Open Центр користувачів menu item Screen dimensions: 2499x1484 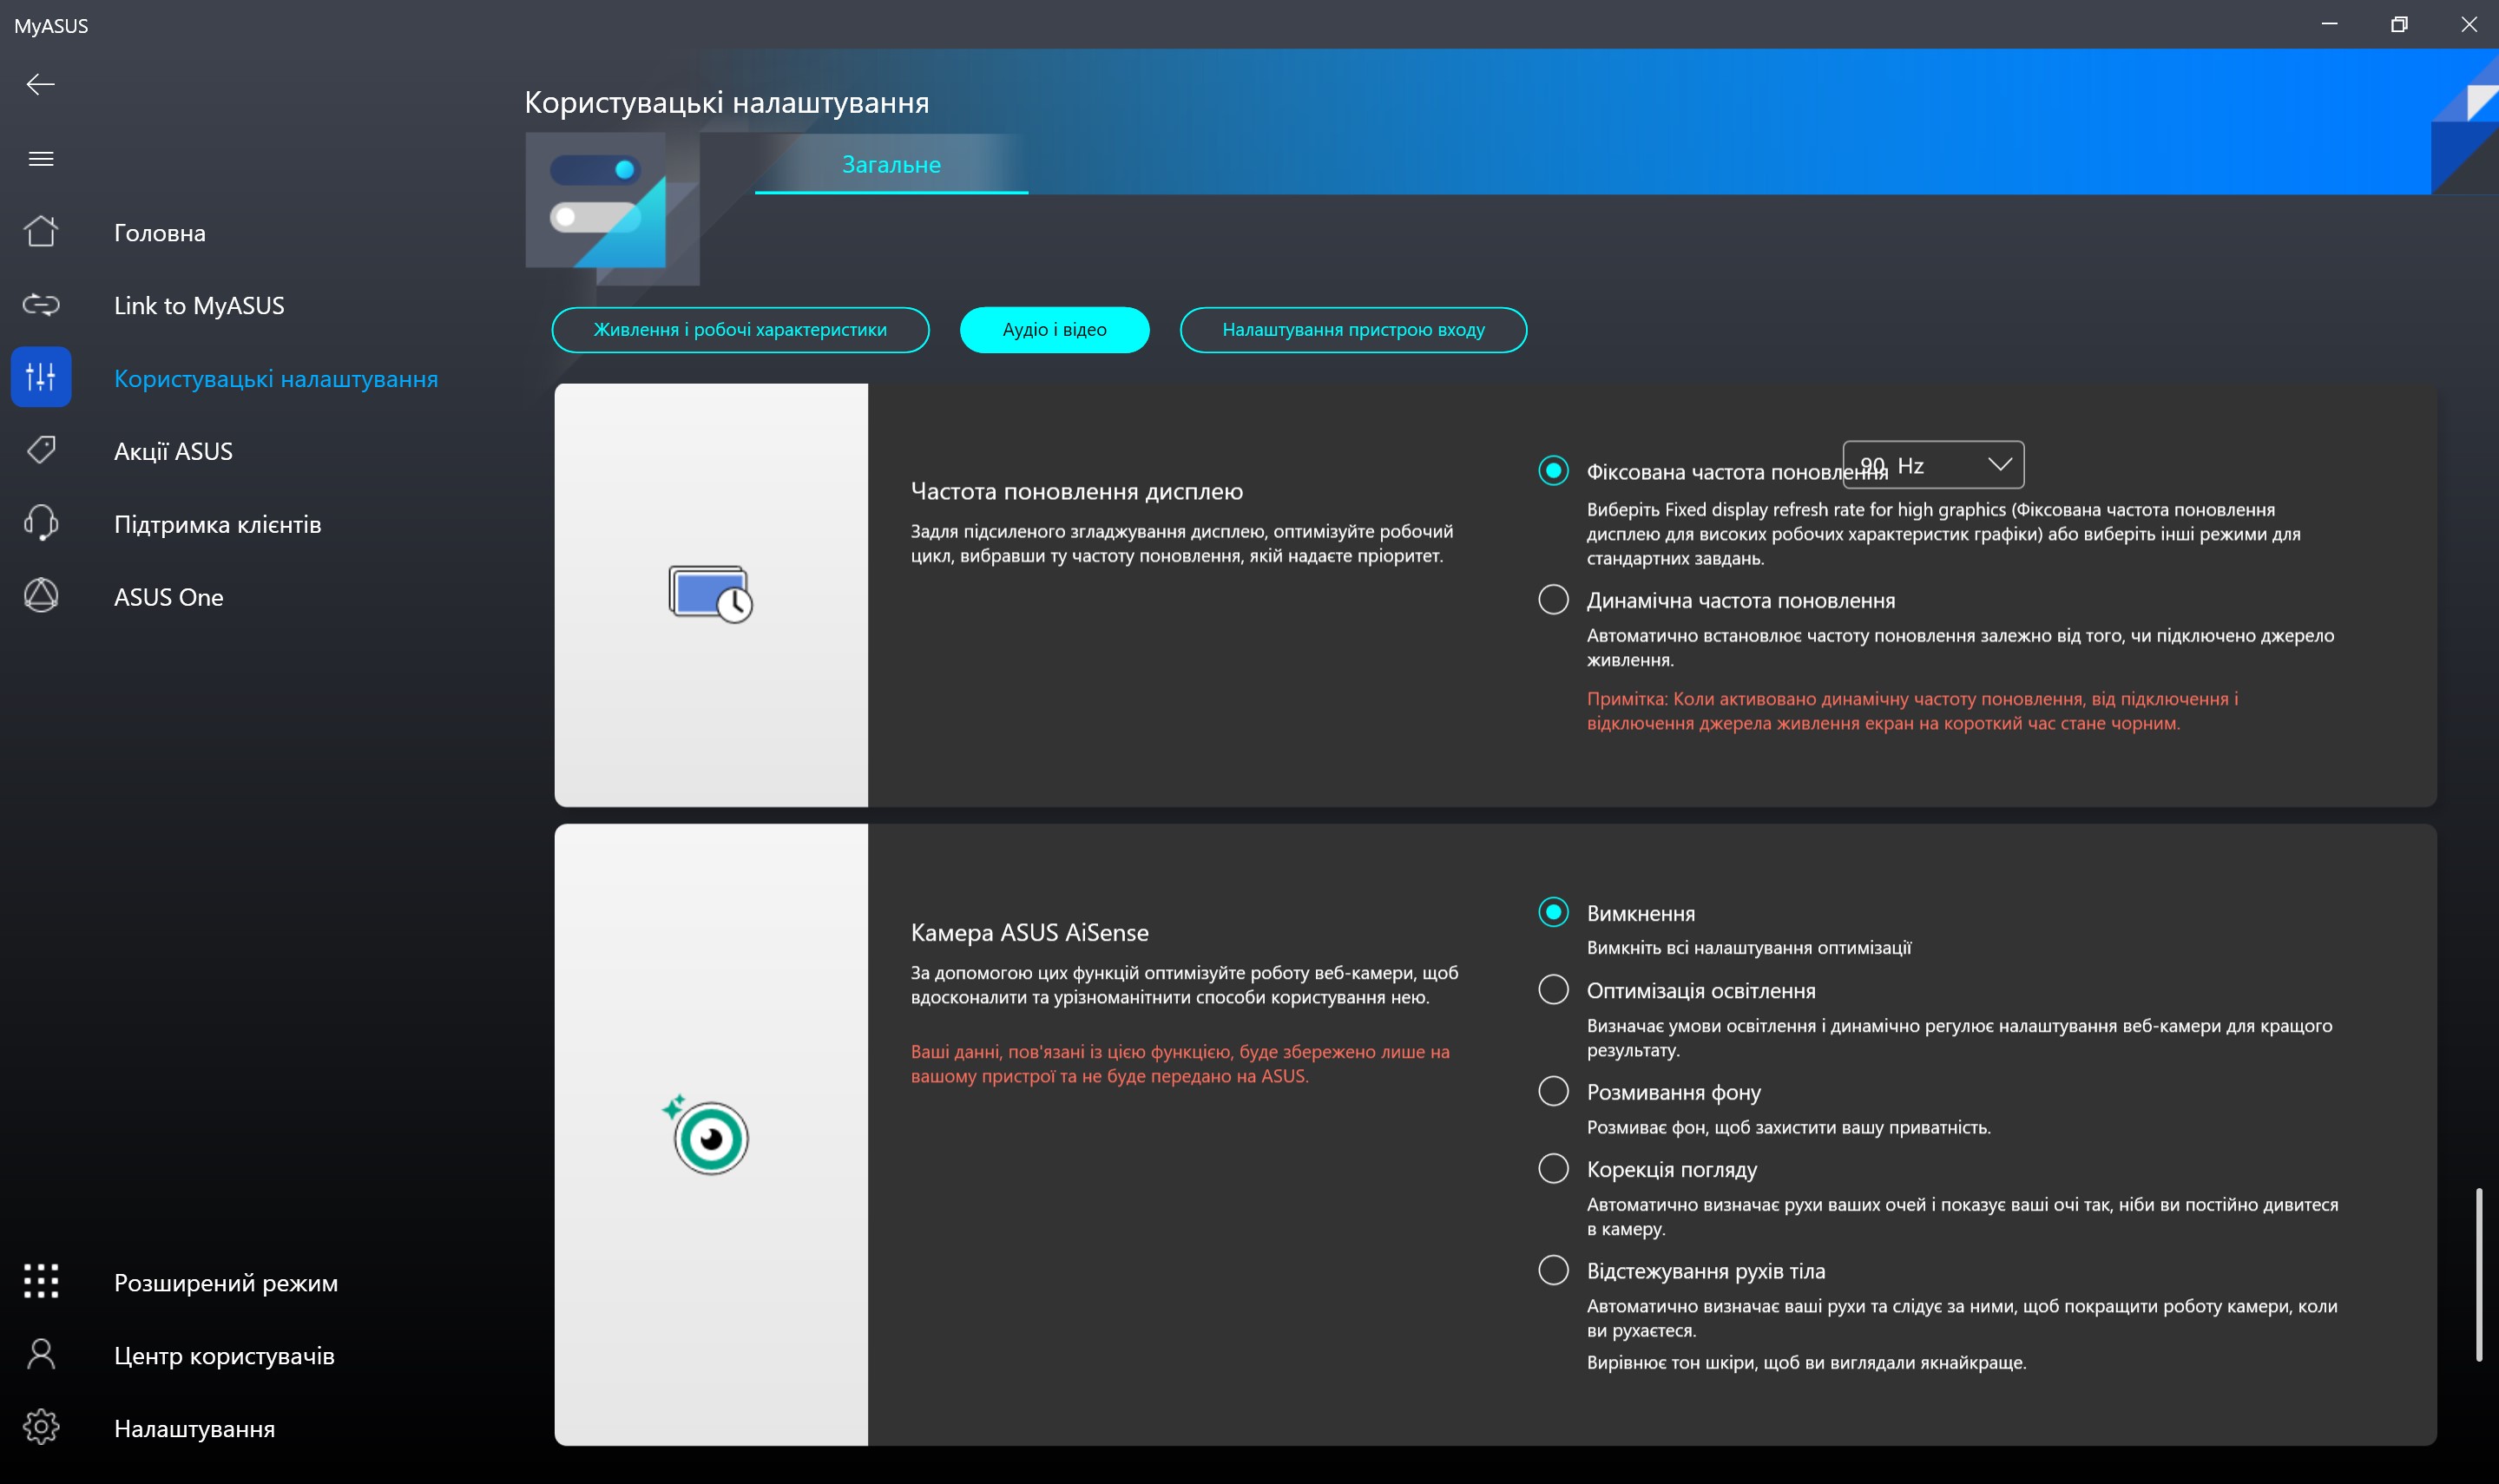[x=224, y=1355]
